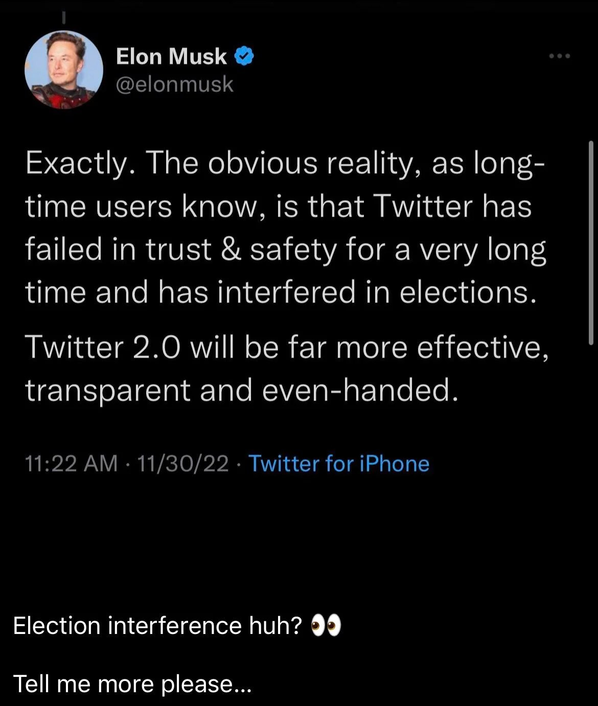Click the word "elections." in the tweet

[x=468, y=293]
